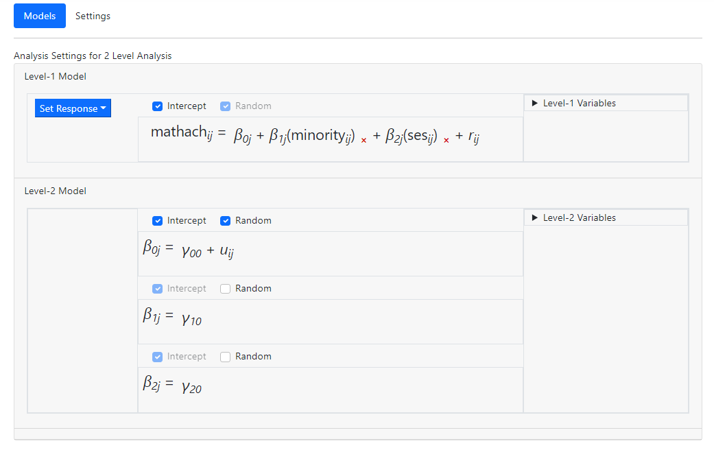Viewport: 714px width, 450px height.
Task: Select the γ10 coefficient in β1j equation
Action: pyautogui.click(x=191, y=318)
